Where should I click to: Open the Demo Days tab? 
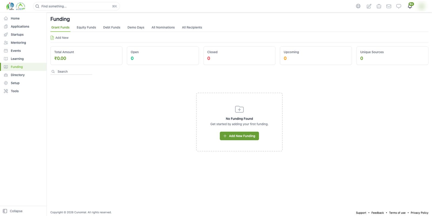tap(136, 27)
